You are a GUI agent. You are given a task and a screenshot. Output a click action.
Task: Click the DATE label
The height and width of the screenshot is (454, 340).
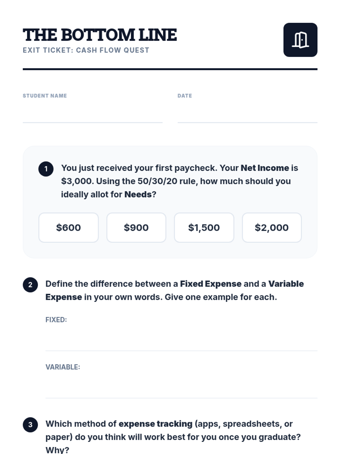(184, 96)
